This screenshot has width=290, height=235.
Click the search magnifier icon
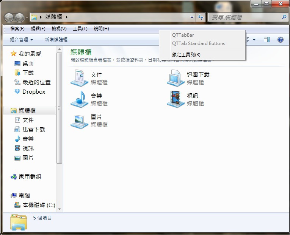[284, 17]
